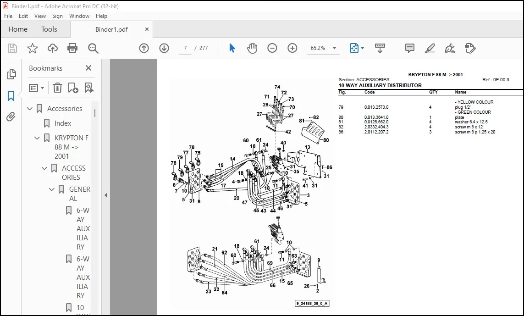Collapse the Accessories bookmark
The width and height of the screenshot is (524, 316).
[x=30, y=109]
